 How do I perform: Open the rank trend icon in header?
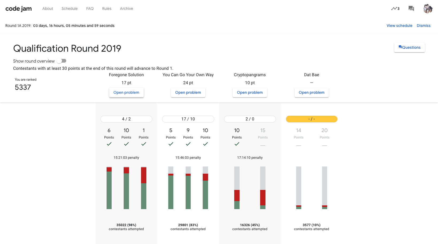(x=395, y=9)
